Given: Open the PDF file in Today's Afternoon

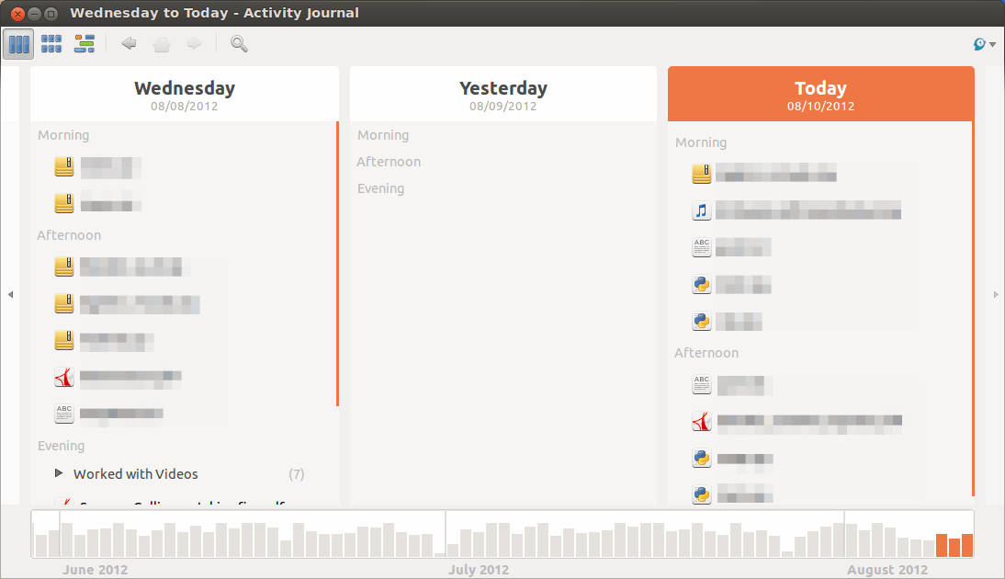Looking at the screenshot, I should coord(796,421).
